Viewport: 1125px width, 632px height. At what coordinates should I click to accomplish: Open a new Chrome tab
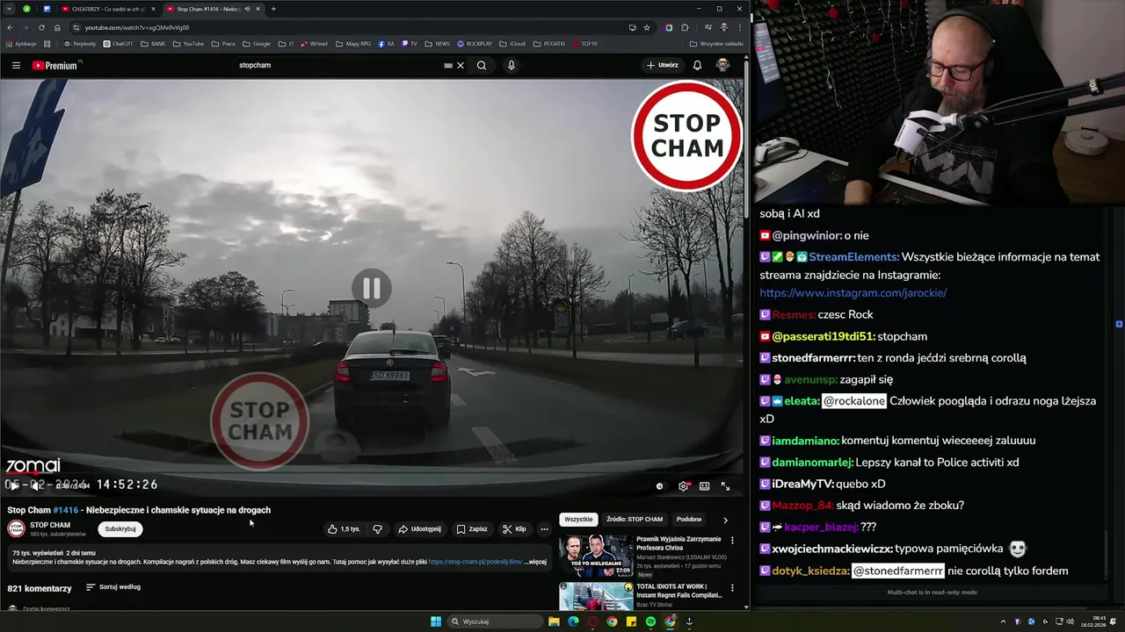(x=273, y=9)
